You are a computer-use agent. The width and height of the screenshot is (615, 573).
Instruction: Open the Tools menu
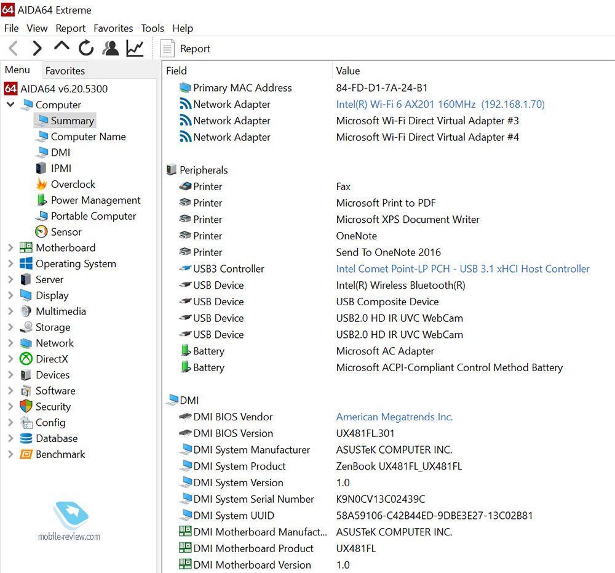(x=153, y=28)
